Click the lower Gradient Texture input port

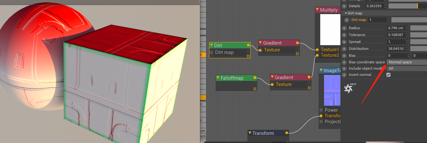272,84
